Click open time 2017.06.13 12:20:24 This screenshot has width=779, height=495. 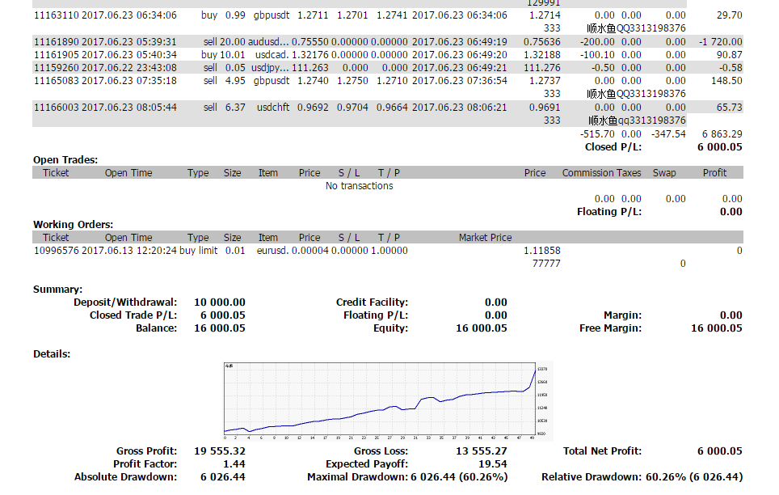coord(129,251)
